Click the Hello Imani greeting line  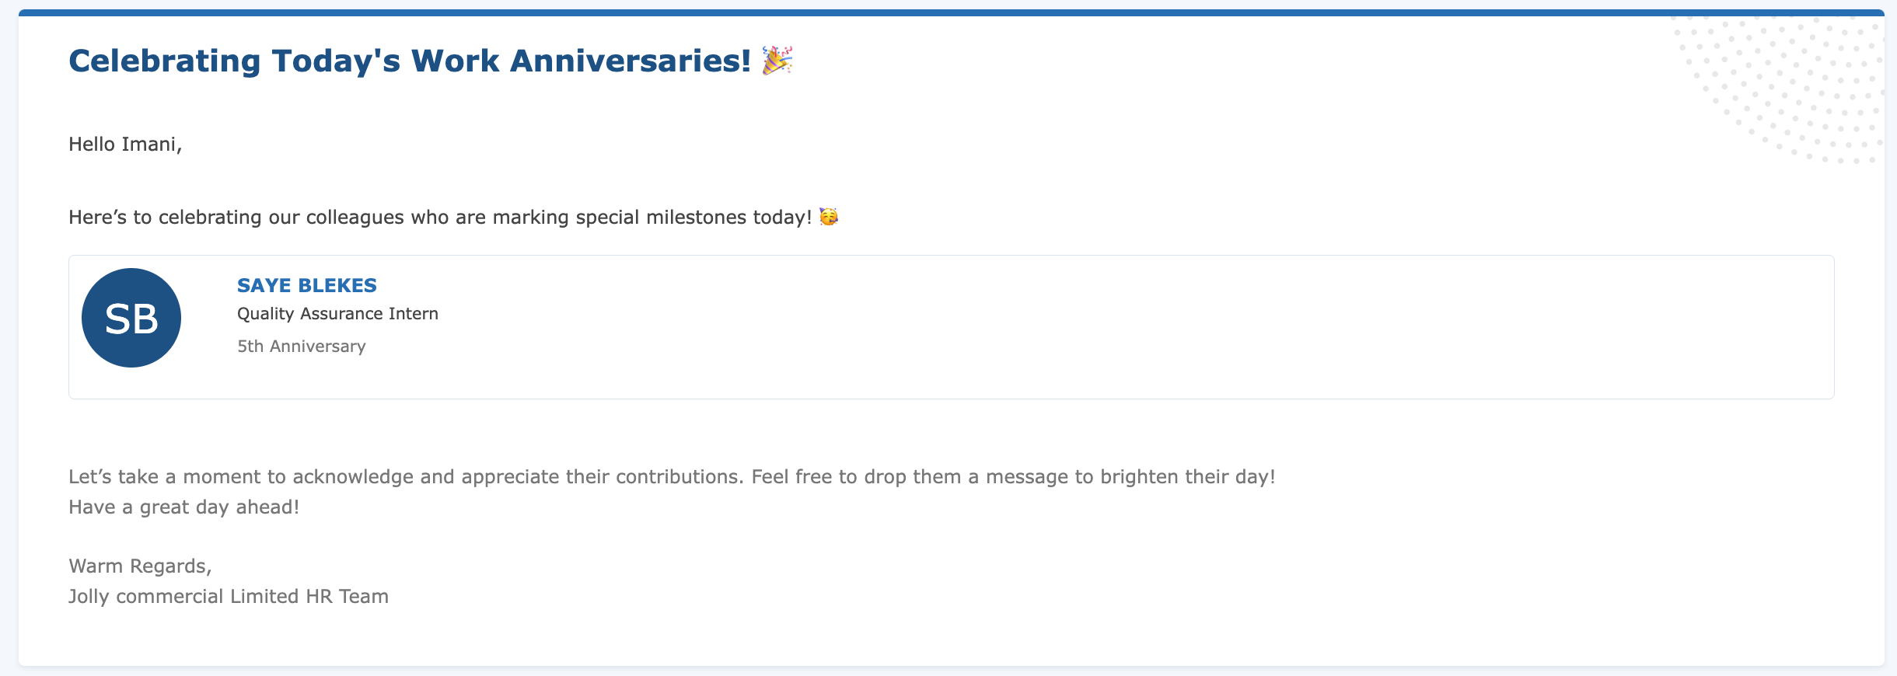click(125, 145)
